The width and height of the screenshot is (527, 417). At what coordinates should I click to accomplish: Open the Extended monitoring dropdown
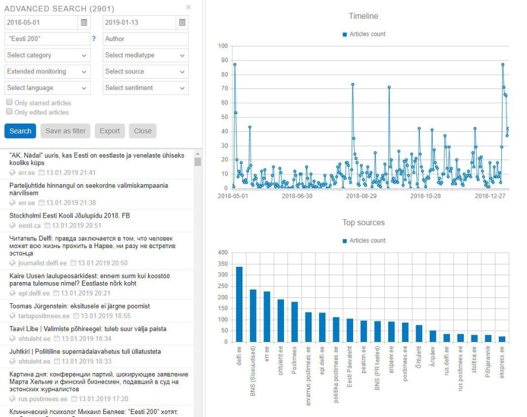click(47, 72)
